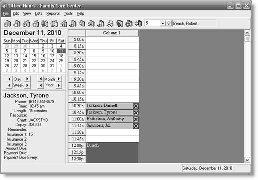Viewport: 258px width, 180px height.
Task: Click the Resource List plus icon
Action: tap(63, 23)
